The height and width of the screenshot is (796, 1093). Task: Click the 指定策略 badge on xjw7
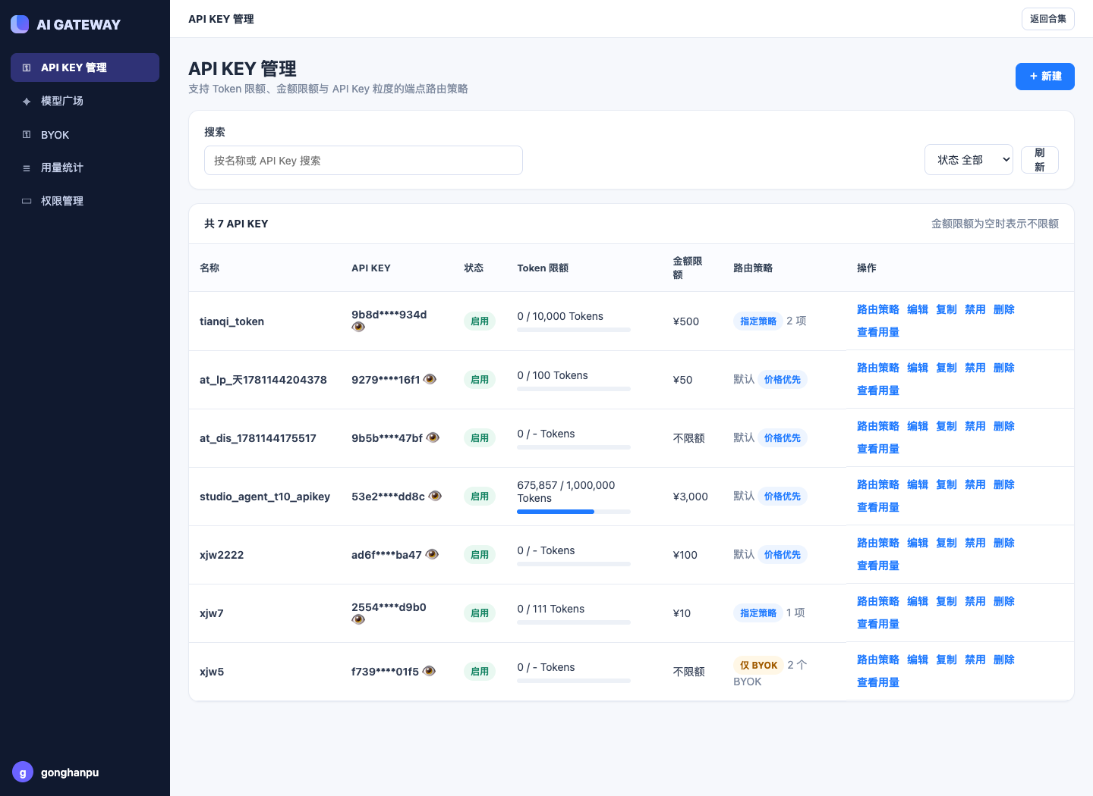coord(758,613)
